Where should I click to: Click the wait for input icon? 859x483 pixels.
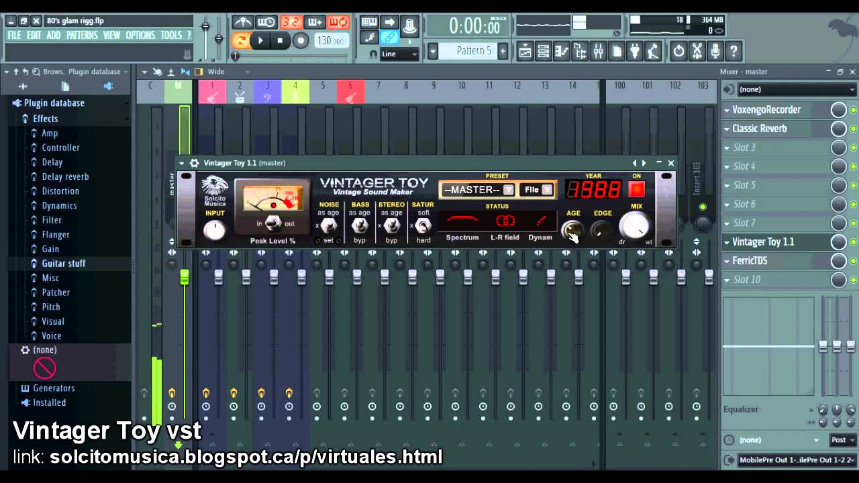pos(266,22)
